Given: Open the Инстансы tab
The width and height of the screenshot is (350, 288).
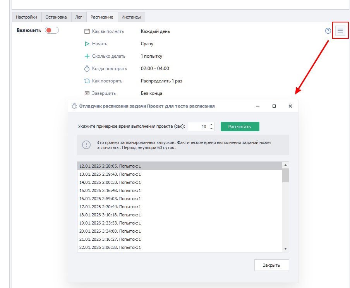Looking at the screenshot, I should click(132, 17).
